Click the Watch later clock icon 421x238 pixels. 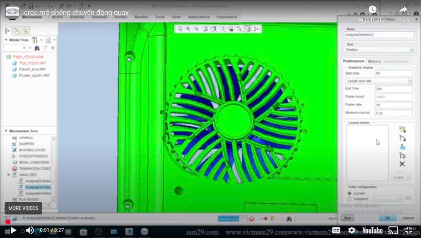[372, 10]
